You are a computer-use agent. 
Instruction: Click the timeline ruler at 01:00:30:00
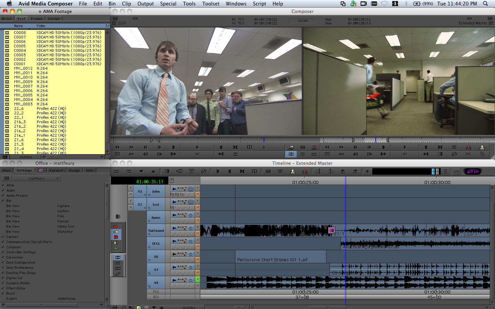[x=437, y=183]
